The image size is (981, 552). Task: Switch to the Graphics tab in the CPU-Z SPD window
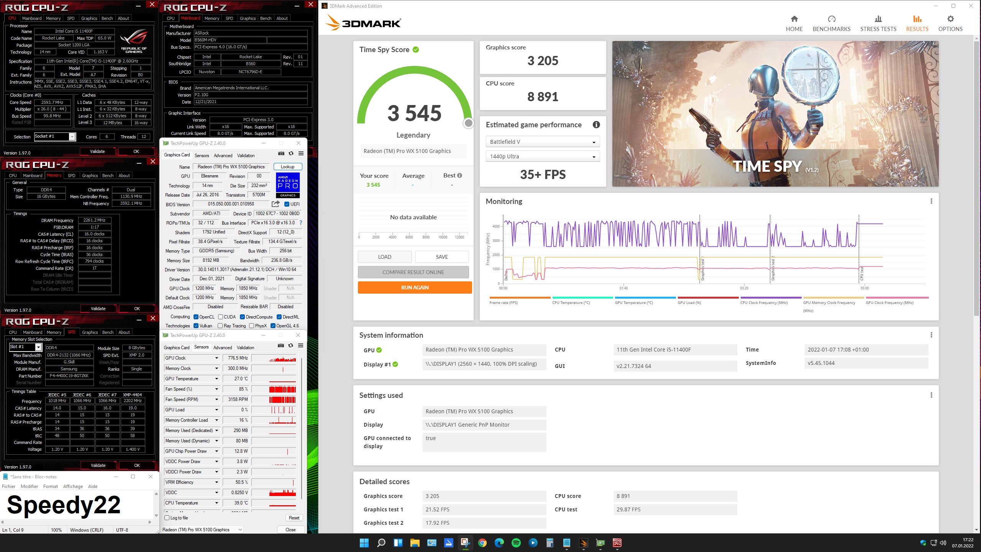(90, 332)
